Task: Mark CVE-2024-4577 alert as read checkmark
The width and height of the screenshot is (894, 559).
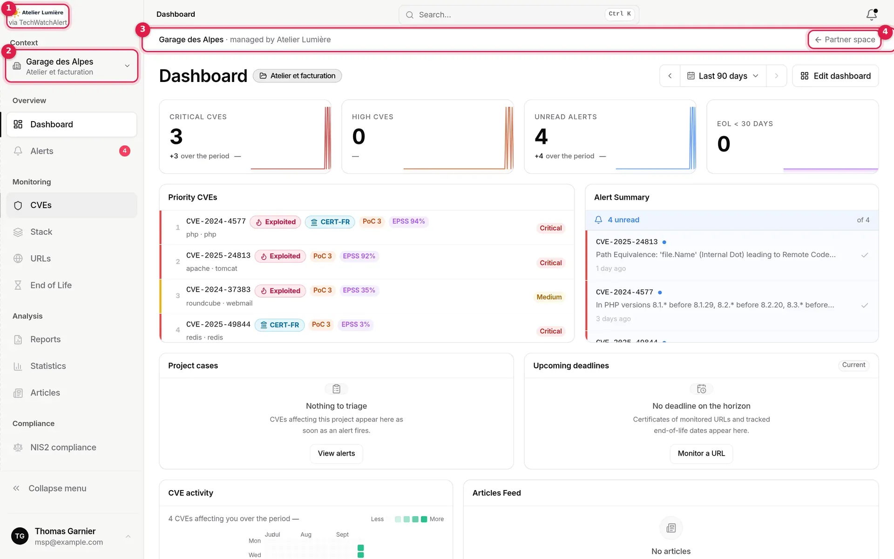Action: (865, 306)
